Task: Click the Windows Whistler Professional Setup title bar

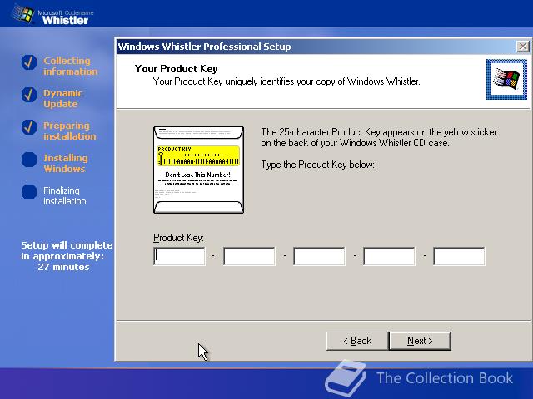Action: [x=316, y=47]
